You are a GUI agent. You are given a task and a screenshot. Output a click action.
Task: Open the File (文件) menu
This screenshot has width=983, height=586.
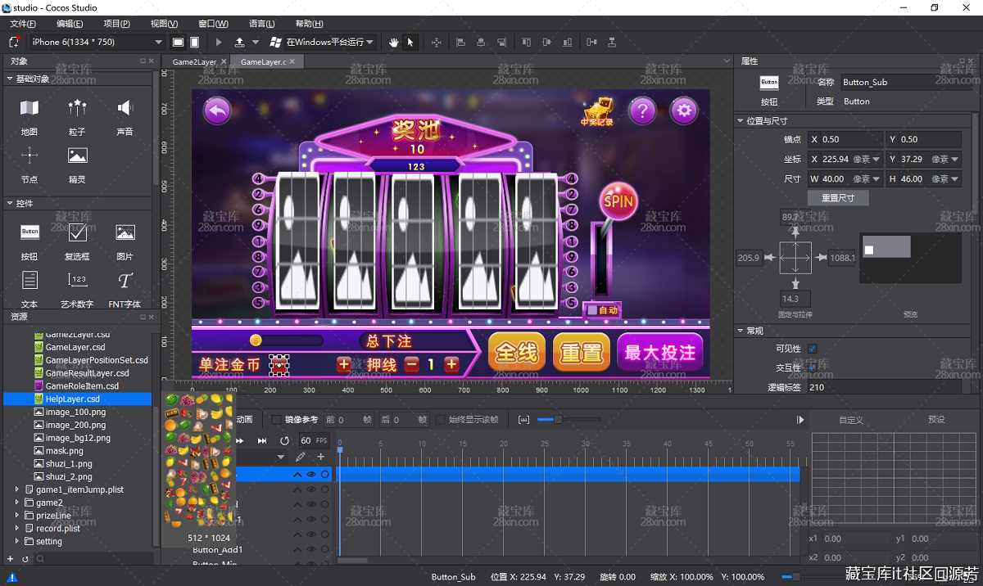pos(24,24)
